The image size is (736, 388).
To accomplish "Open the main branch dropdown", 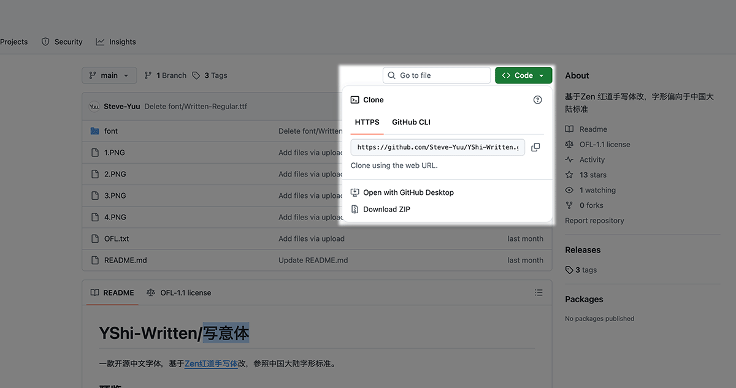I will (109, 75).
